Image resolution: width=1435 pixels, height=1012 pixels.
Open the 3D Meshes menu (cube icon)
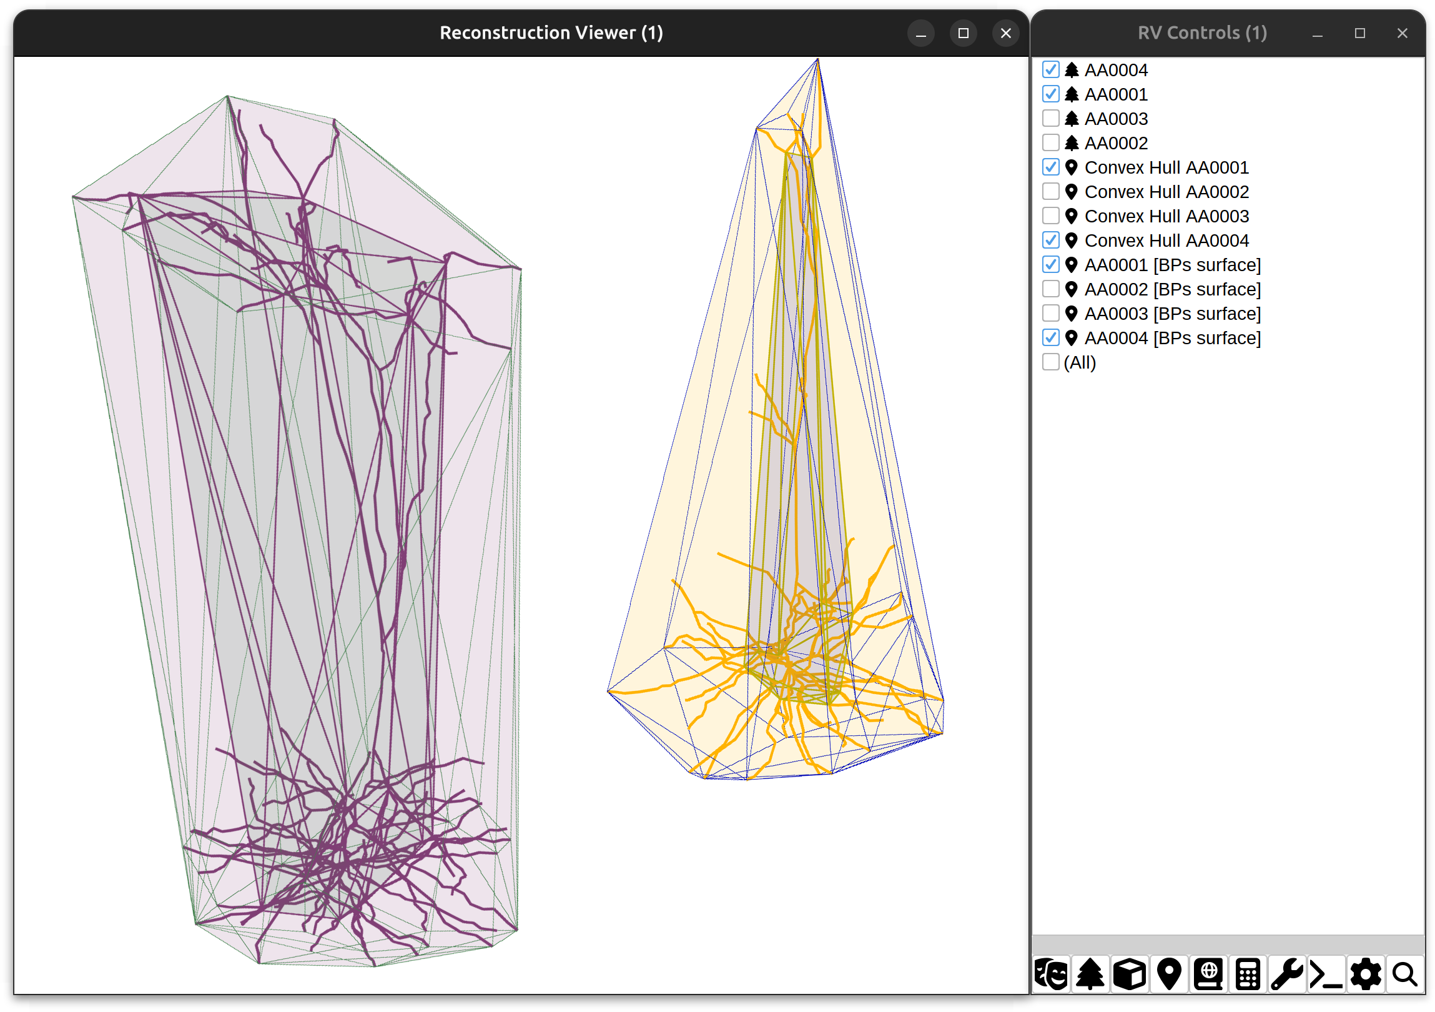[1130, 974]
